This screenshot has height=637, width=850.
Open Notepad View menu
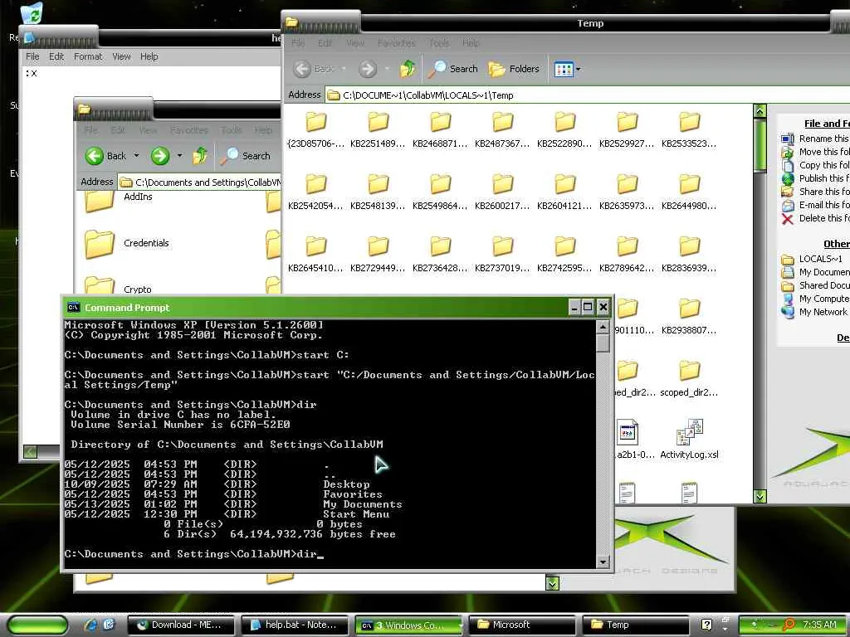121,56
